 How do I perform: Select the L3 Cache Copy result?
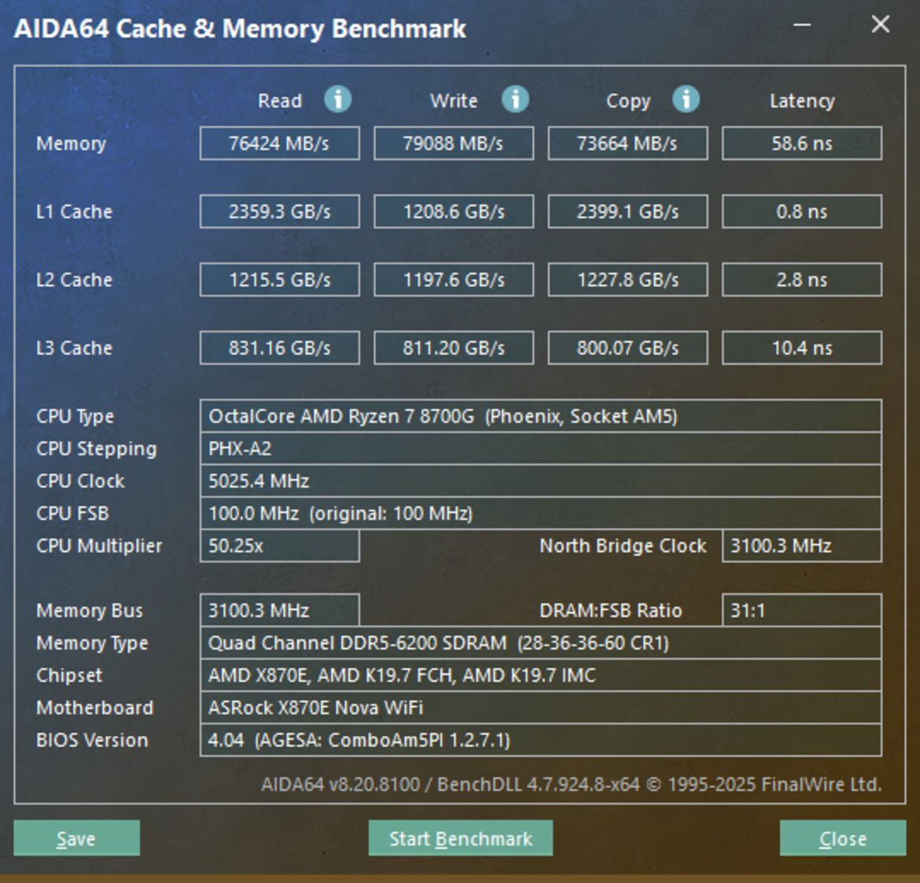pos(627,347)
